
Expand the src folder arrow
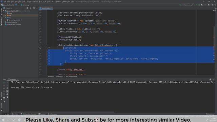[x=5, y=18]
